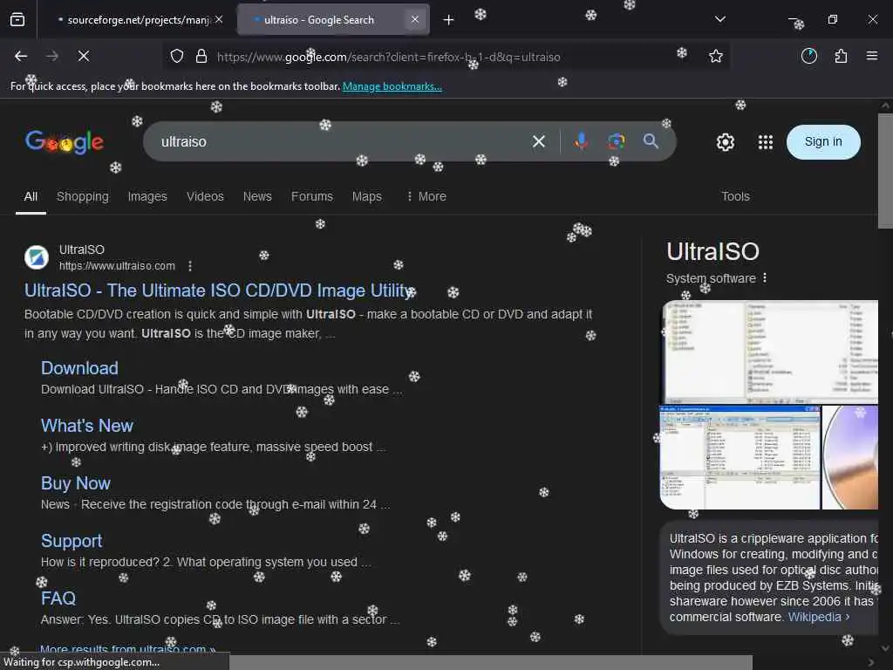Switch to Videos results
This screenshot has height=670, width=893.
(x=205, y=196)
